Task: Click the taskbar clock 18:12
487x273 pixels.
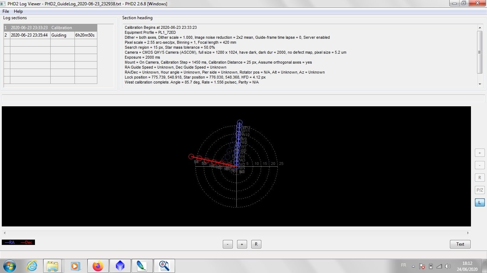Action: (x=468, y=263)
